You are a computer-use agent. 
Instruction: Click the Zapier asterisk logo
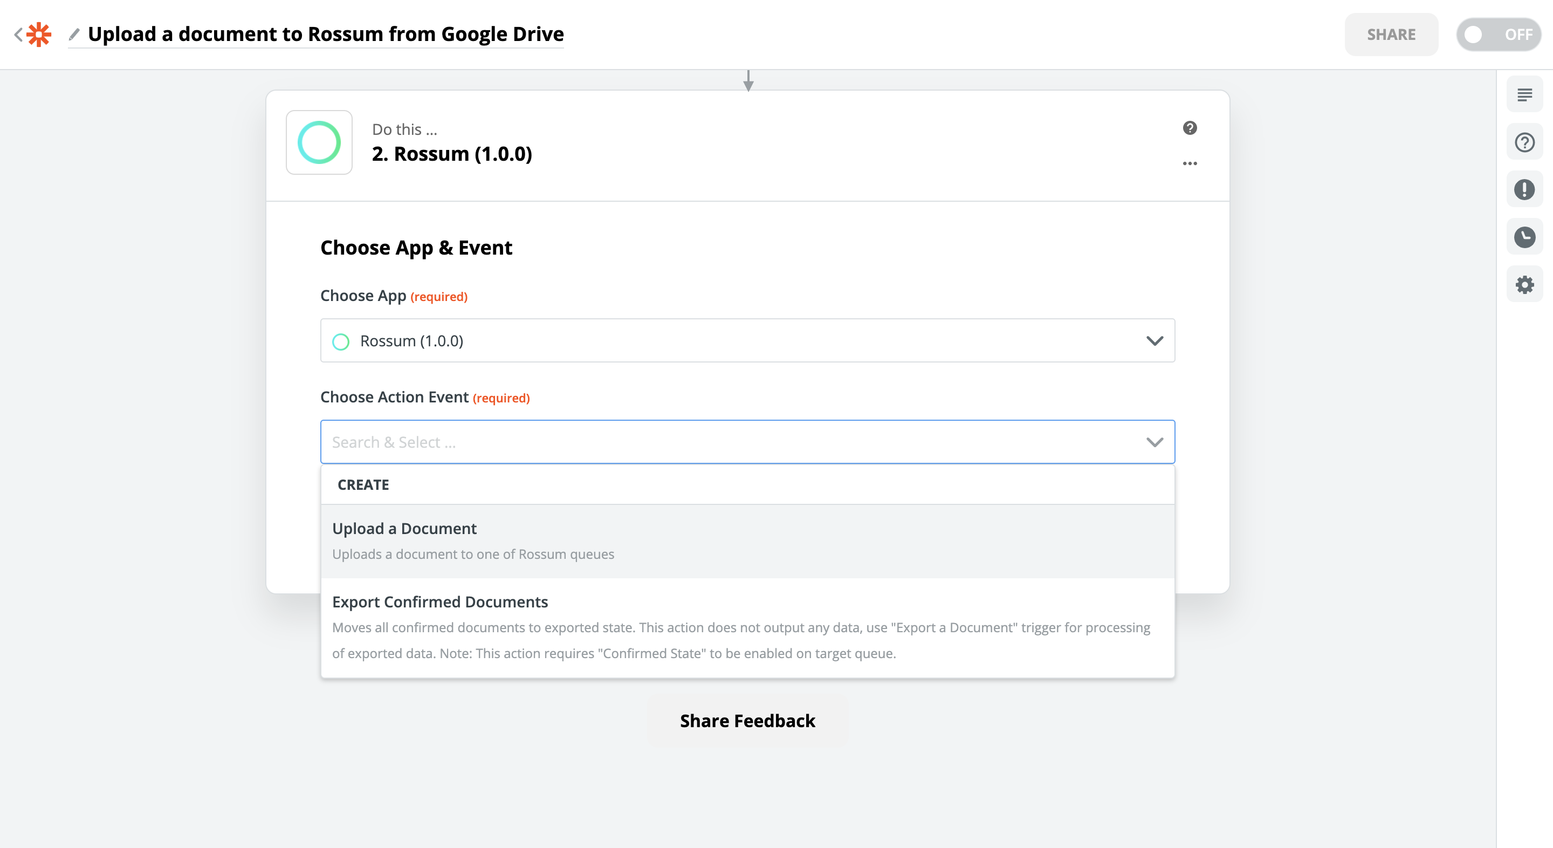[39, 35]
